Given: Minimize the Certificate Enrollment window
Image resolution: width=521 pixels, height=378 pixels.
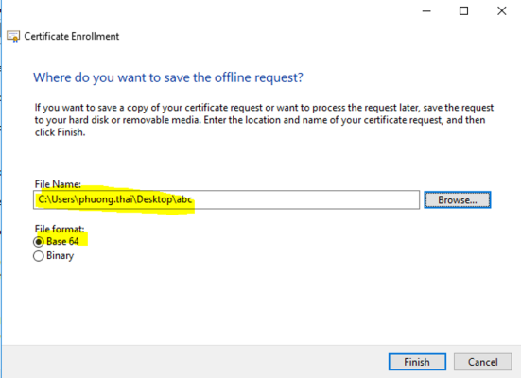Looking at the screenshot, I should (x=426, y=11).
